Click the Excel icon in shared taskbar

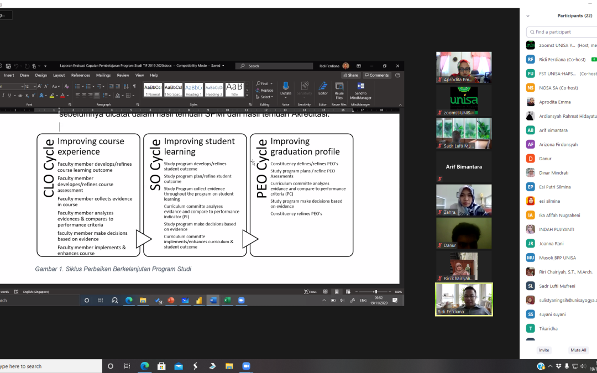pyautogui.click(x=227, y=301)
